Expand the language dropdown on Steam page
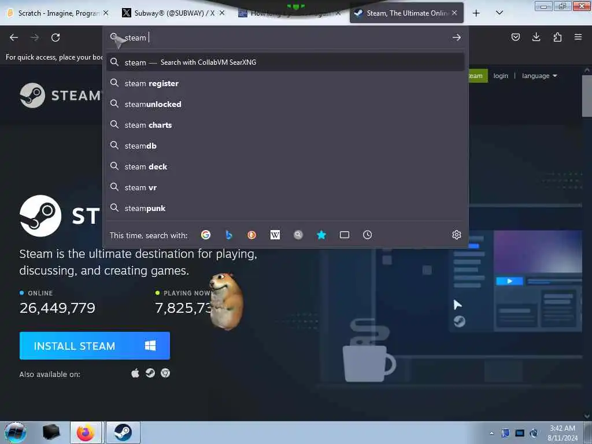The image size is (592, 444). tap(539, 76)
